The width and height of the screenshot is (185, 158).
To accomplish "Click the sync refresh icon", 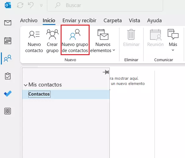I will coord(20,5).
